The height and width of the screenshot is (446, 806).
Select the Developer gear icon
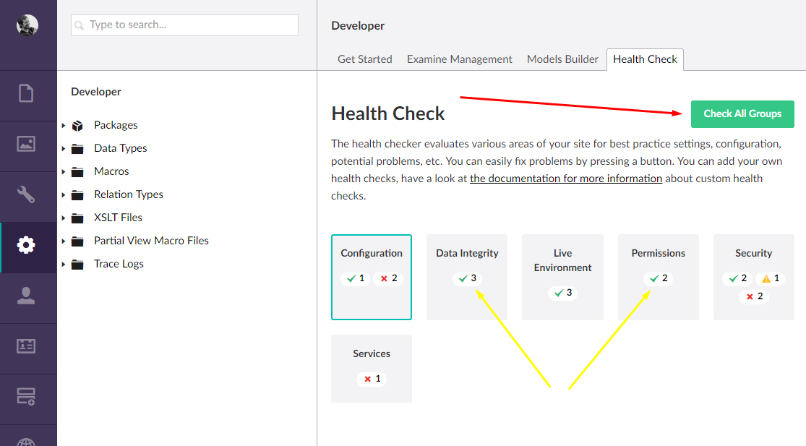click(27, 245)
